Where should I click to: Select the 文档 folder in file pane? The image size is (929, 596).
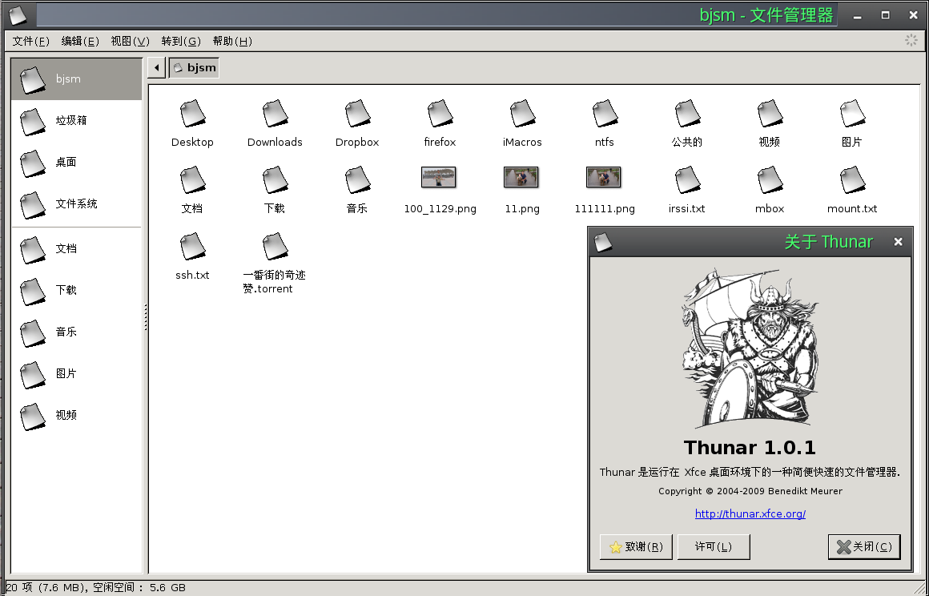(192, 179)
